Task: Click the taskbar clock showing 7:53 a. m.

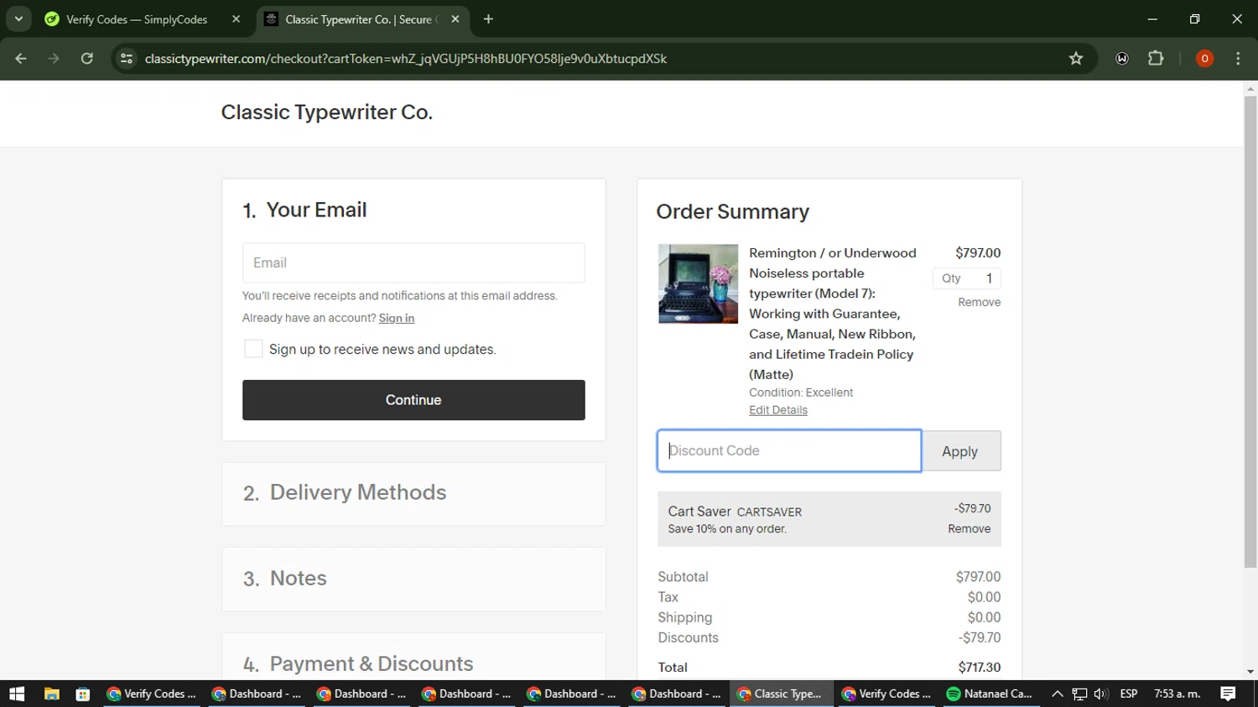Action: pos(1177,694)
